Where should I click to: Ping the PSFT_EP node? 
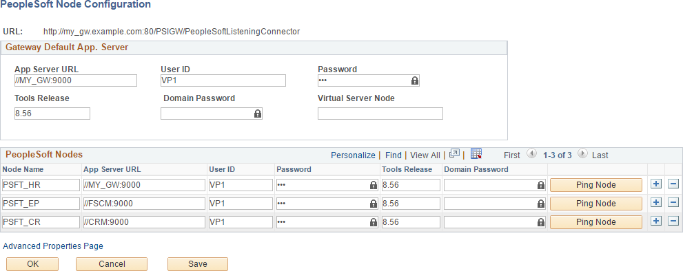coord(596,203)
